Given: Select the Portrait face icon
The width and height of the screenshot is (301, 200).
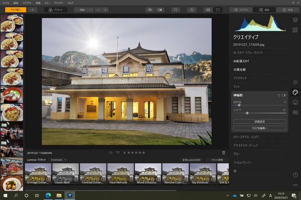Looking at the screenshot, I should [x=295, y=102].
